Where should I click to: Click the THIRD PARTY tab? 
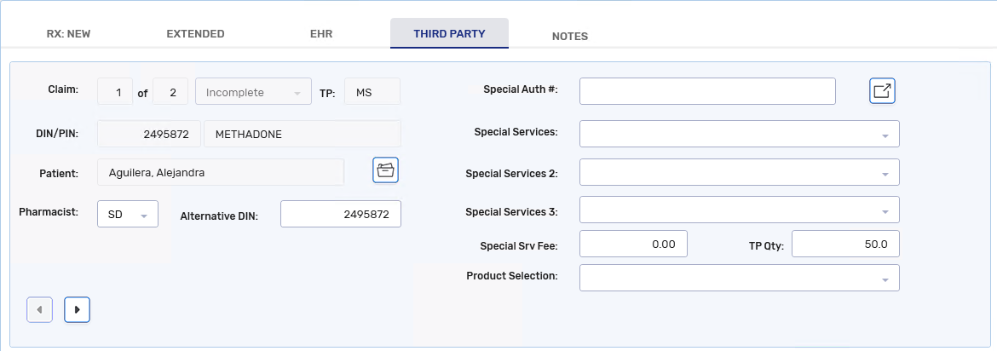point(449,34)
